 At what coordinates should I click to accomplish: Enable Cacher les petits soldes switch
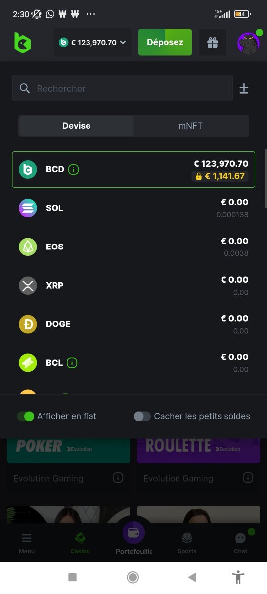[142, 416]
